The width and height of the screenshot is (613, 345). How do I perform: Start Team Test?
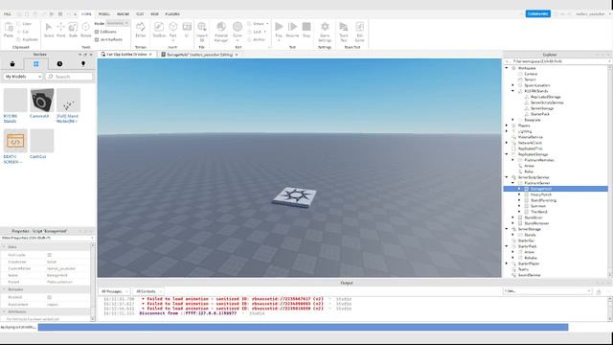click(x=344, y=32)
